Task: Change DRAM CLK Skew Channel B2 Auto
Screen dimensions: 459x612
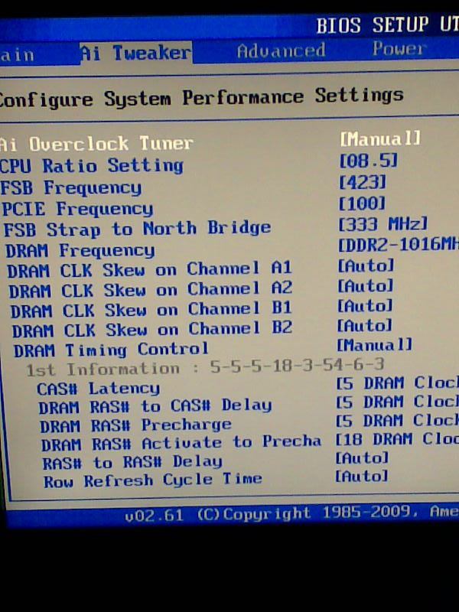Action: point(364,325)
